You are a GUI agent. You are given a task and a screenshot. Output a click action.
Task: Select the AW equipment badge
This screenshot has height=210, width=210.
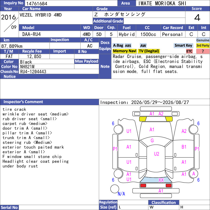pyautogui.click(x=143, y=46)
